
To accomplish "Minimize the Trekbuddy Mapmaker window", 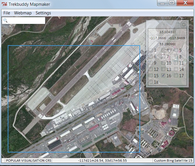I will point(163,3).
